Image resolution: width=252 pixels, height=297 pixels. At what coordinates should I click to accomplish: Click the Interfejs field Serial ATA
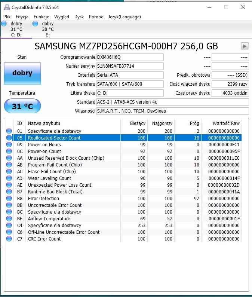point(130,75)
